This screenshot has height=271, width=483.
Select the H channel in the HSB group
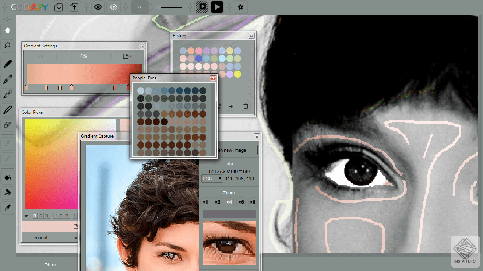pyautogui.click(x=55, y=216)
